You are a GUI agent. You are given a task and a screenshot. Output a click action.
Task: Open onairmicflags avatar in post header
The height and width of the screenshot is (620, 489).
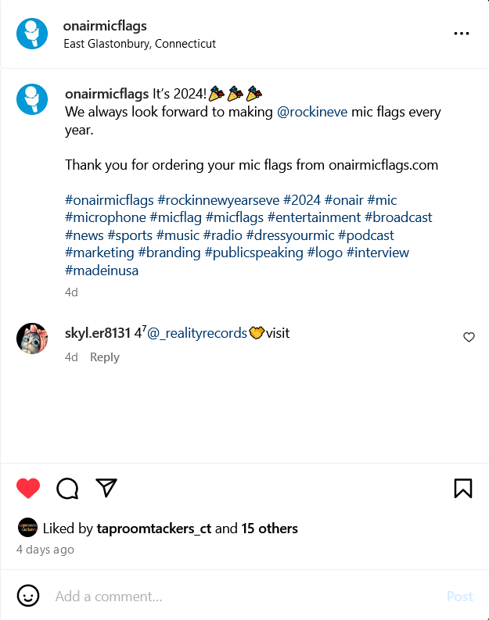click(32, 34)
